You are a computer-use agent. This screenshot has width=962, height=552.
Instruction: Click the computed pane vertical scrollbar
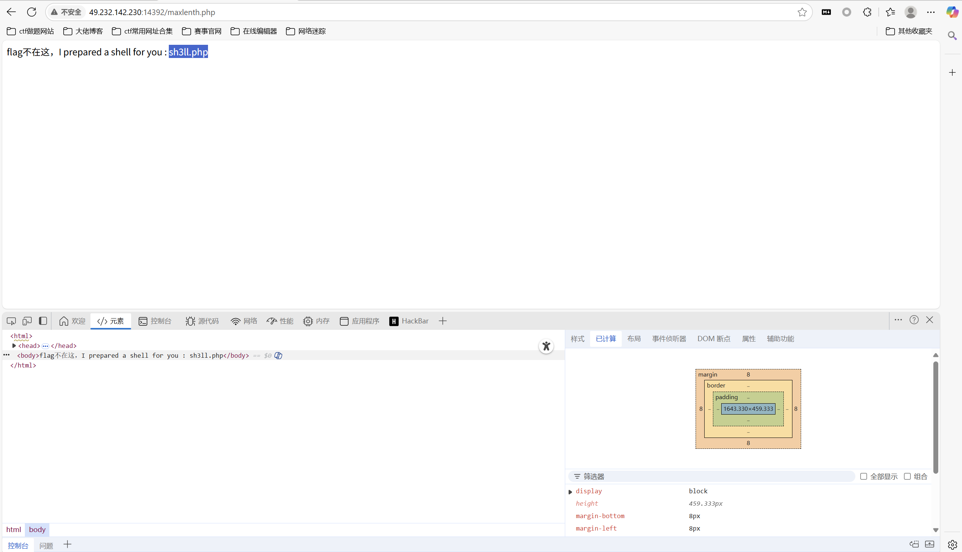[x=936, y=417]
